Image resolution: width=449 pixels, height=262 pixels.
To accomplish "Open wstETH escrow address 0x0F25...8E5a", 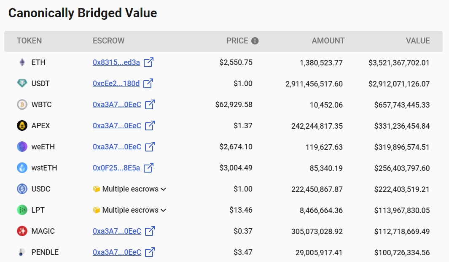I will coord(116,167).
